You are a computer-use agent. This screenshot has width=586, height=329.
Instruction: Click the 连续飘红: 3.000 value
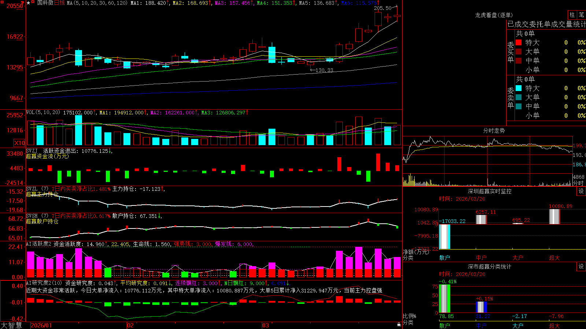[196, 283]
